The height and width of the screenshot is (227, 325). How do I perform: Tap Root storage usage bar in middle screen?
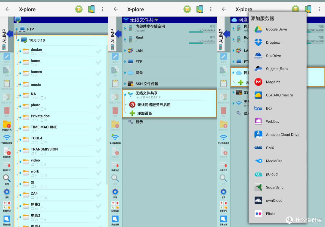click(x=202, y=43)
